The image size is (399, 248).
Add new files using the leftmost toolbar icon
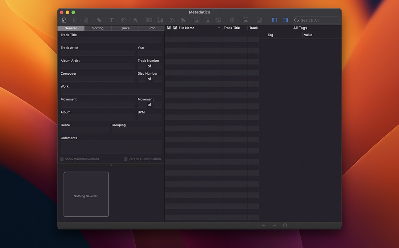click(64, 20)
